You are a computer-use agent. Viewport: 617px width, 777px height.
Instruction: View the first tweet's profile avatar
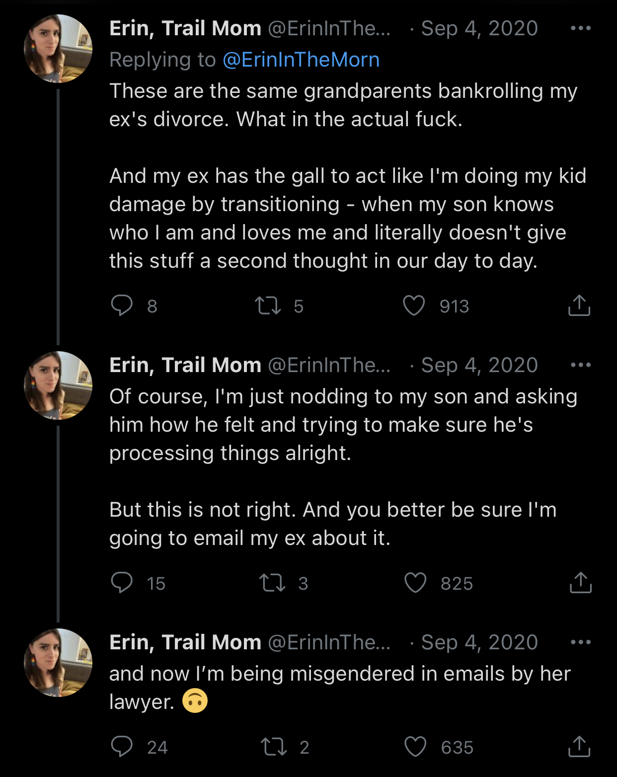pos(58,49)
